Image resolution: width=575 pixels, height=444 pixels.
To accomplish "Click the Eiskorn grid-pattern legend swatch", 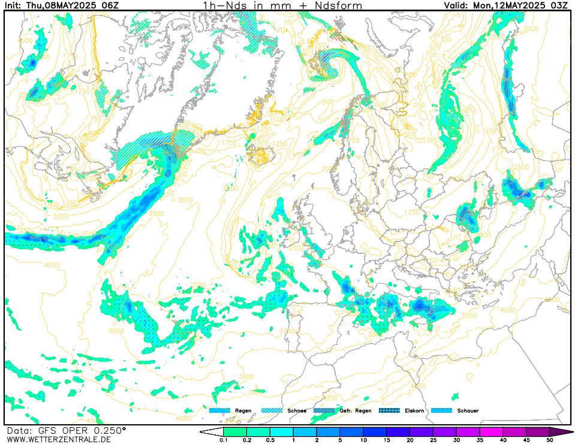I will 390,410.
